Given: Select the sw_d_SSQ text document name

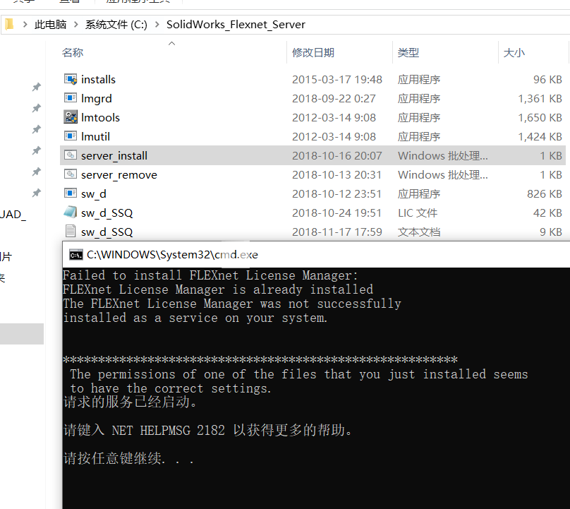Looking at the screenshot, I should click(107, 232).
